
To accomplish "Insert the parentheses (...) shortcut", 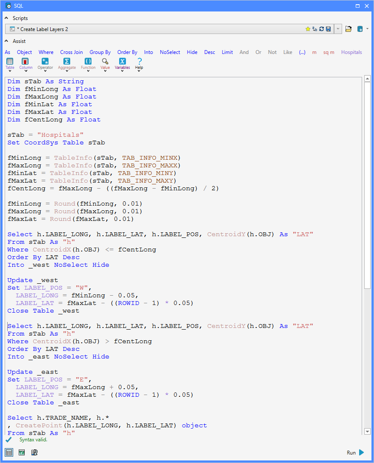I will [x=302, y=52].
